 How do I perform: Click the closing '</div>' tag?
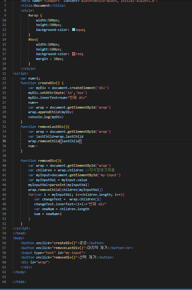[x=26, y=267]
